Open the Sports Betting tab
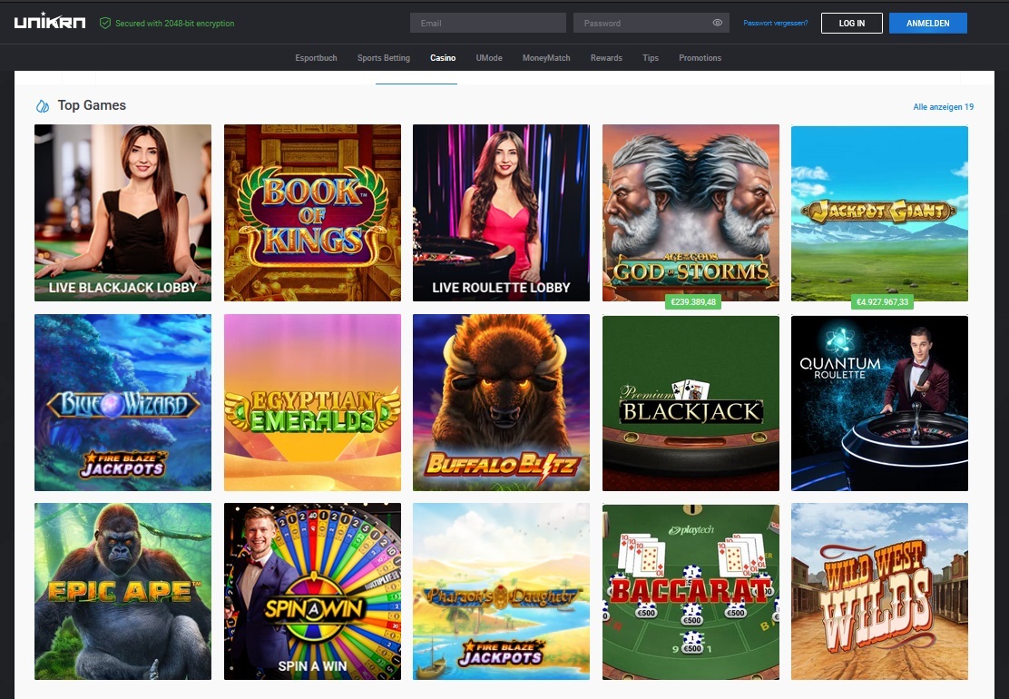 coord(383,57)
